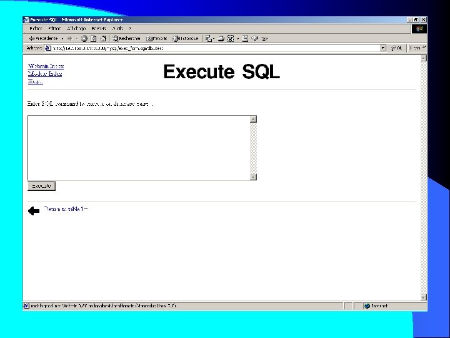The width and height of the screenshot is (450, 338).
Task: Open the Rechercher search panel
Action: pyautogui.click(x=126, y=39)
